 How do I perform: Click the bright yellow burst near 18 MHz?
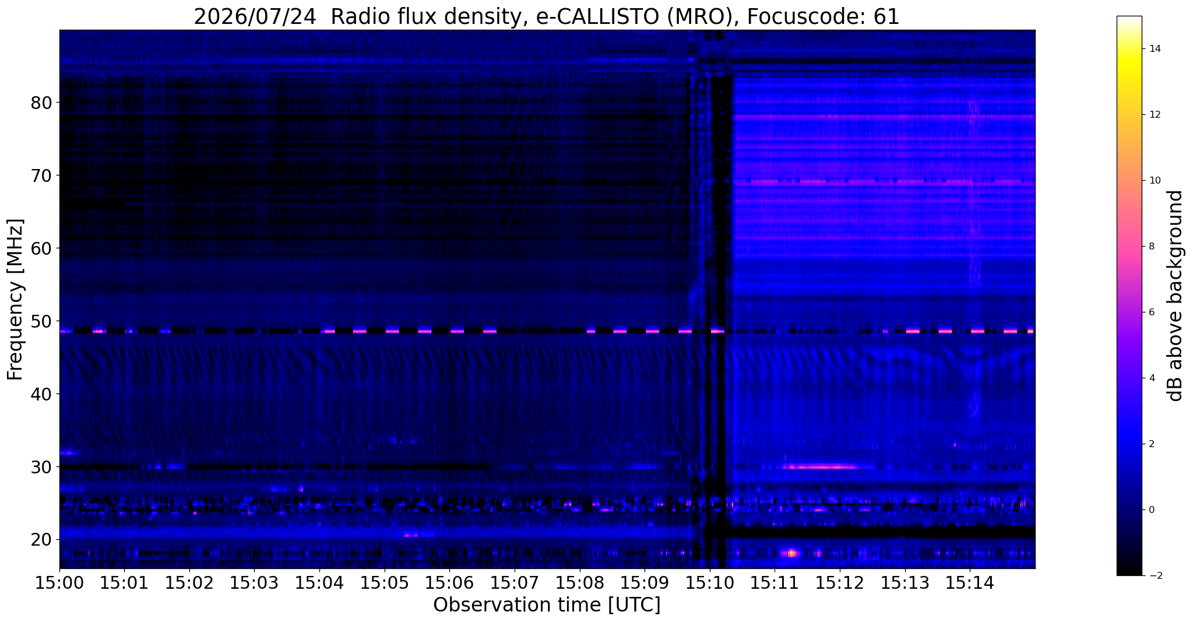click(791, 553)
